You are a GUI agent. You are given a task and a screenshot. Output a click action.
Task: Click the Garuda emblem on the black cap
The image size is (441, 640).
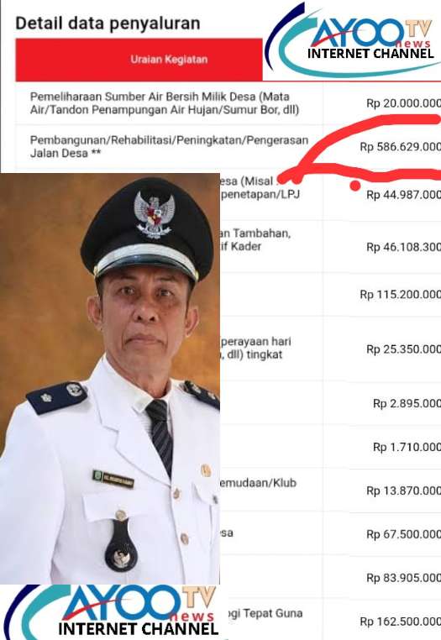155,215
